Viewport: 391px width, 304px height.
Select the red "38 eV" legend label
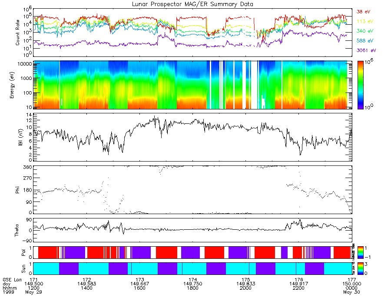[363, 12]
